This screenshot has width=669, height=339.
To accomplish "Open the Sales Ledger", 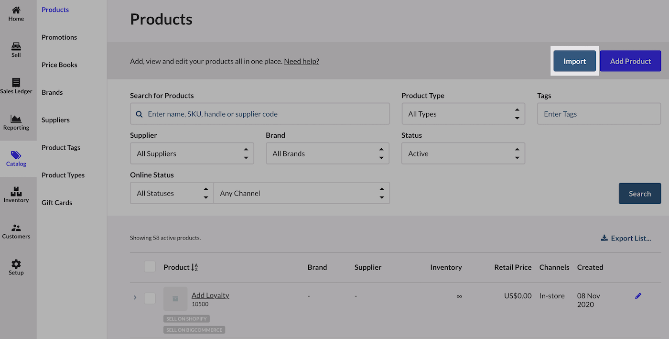I will tap(16, 86).
